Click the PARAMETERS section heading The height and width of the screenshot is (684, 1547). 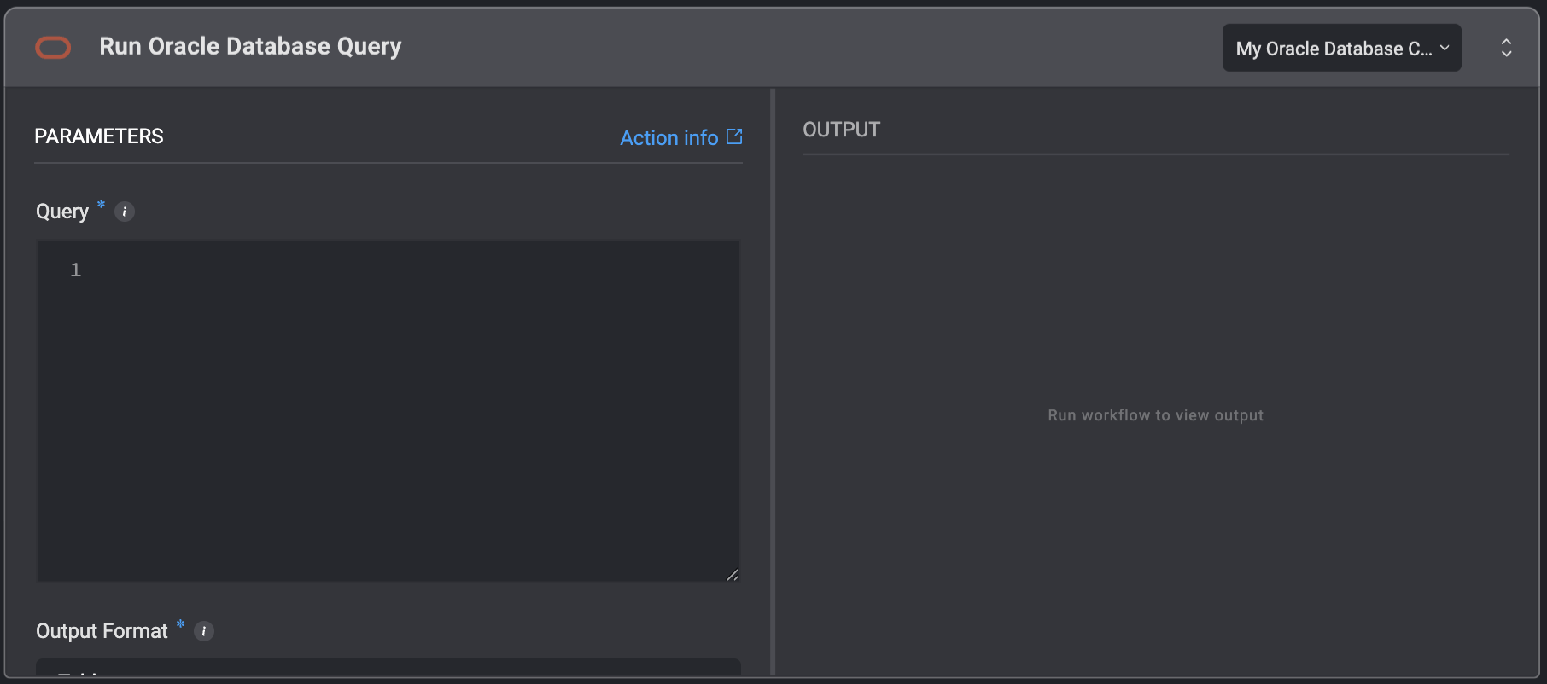tap(99, 136)
